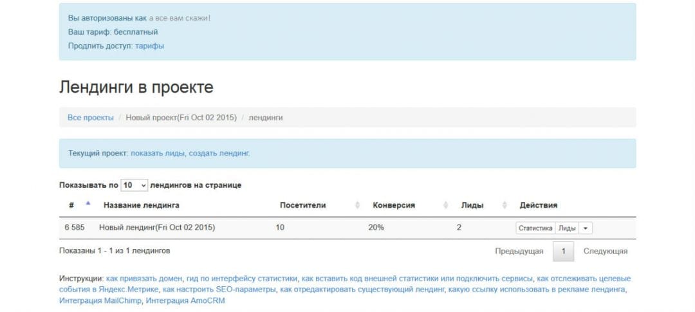Select page 1 in pagination

[x=563, y=252]
